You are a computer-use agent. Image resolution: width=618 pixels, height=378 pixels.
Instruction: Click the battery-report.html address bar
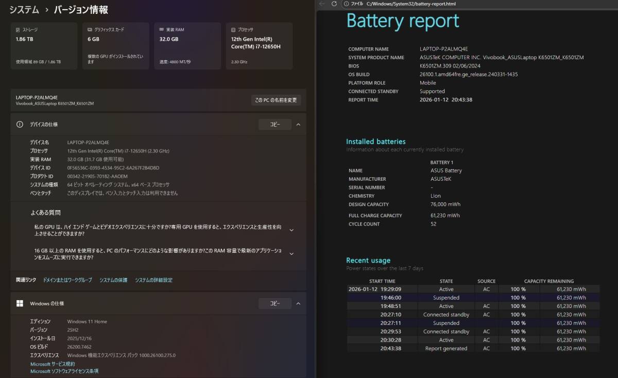point(411,4)
